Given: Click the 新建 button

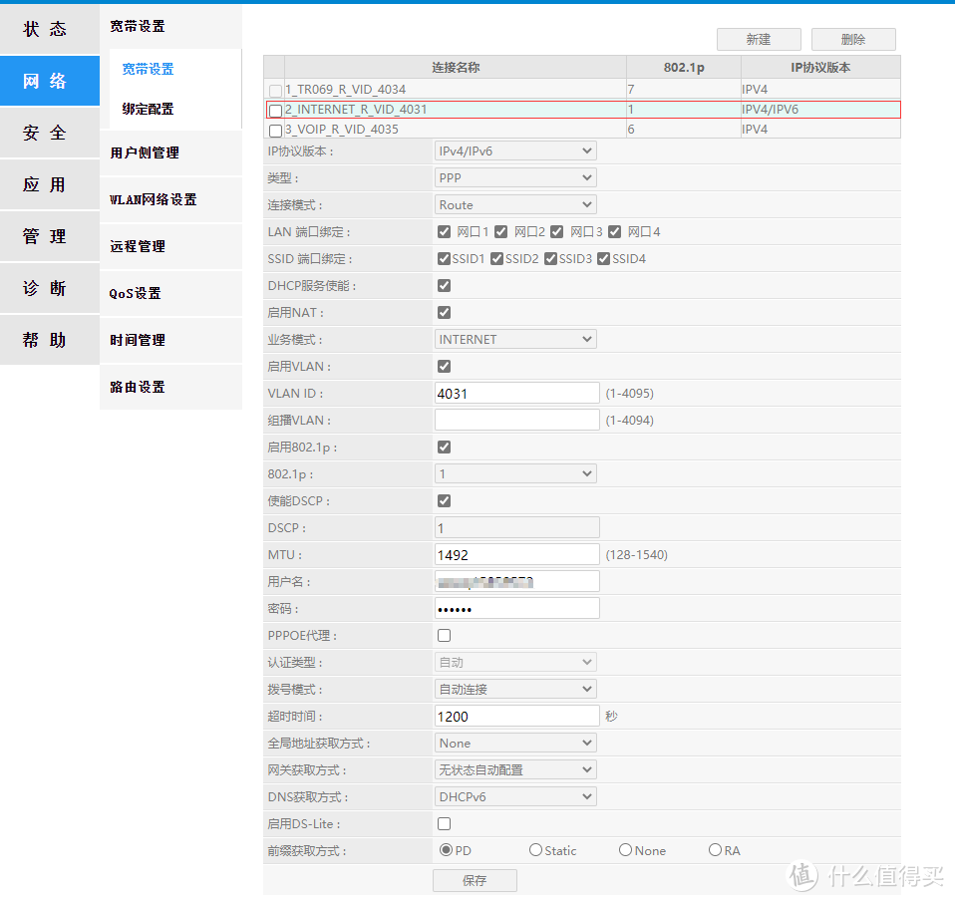Looking at the screenshot, I should click(x=758, y=40).
